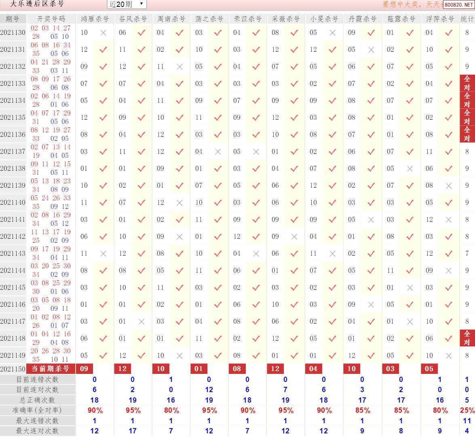Click the 最大连对次数 row label
The width and height of the screenshot is (475, 437).
[x=38, y=431]
